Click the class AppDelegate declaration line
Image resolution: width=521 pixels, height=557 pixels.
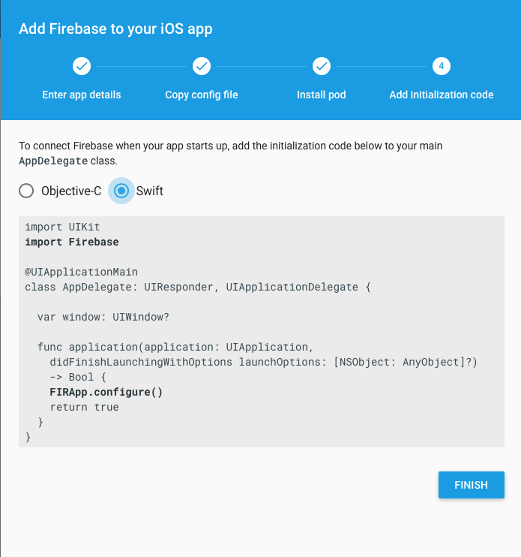198,287
